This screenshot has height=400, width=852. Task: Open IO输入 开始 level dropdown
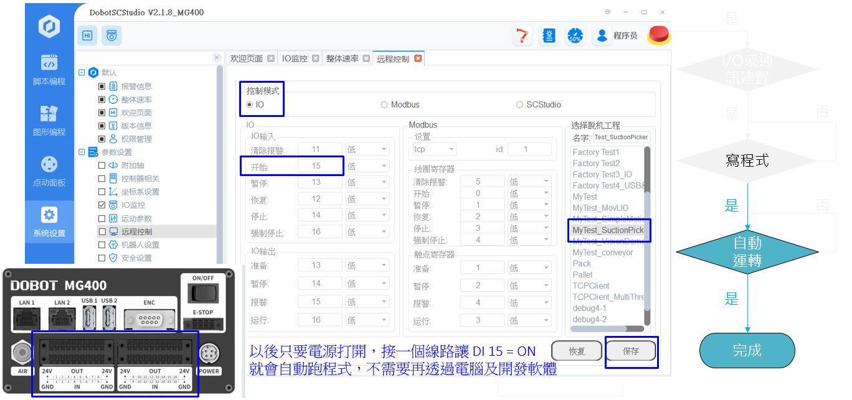coord(368,166)
